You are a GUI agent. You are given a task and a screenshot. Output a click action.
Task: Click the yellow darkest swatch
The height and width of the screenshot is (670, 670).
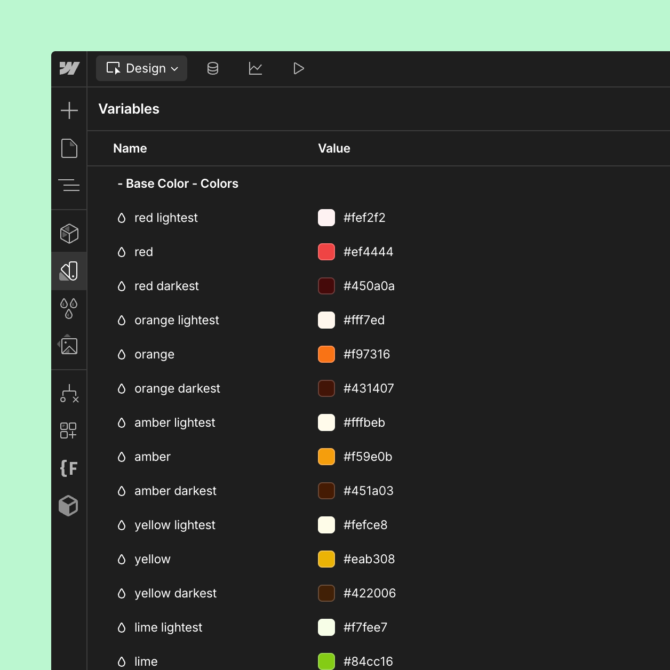[326, 593]
